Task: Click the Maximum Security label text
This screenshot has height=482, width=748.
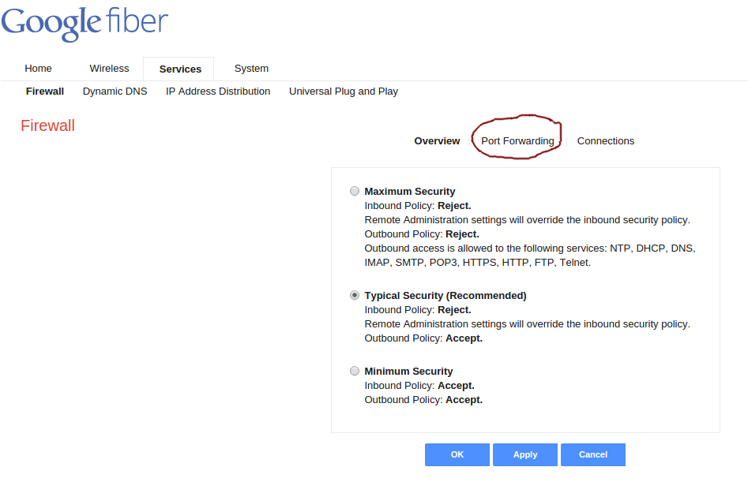Action: tap(410, 192)
